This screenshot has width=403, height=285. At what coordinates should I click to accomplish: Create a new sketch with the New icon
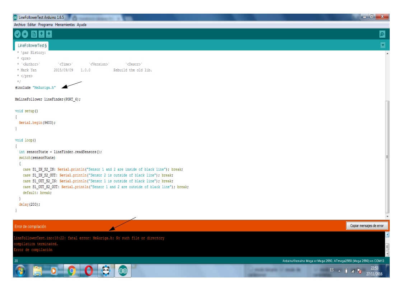(x=34, y=34)
